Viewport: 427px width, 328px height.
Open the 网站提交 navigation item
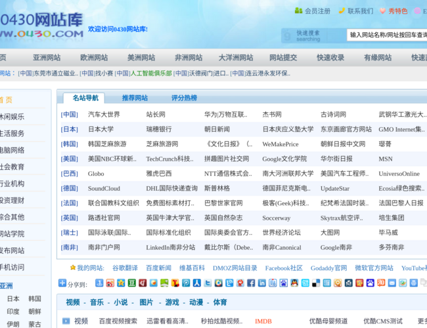click(283, 58)
